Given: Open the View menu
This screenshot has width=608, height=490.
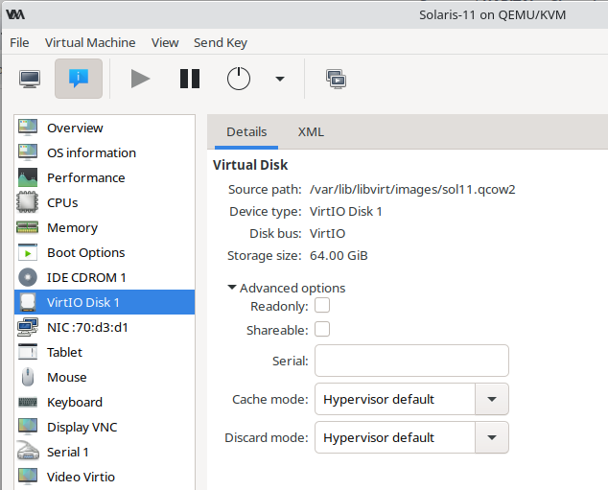Looking at the screenshot, I should [165, 42].
